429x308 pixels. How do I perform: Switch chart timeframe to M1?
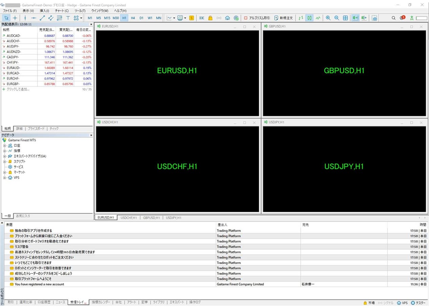click(x=90, y=18)
